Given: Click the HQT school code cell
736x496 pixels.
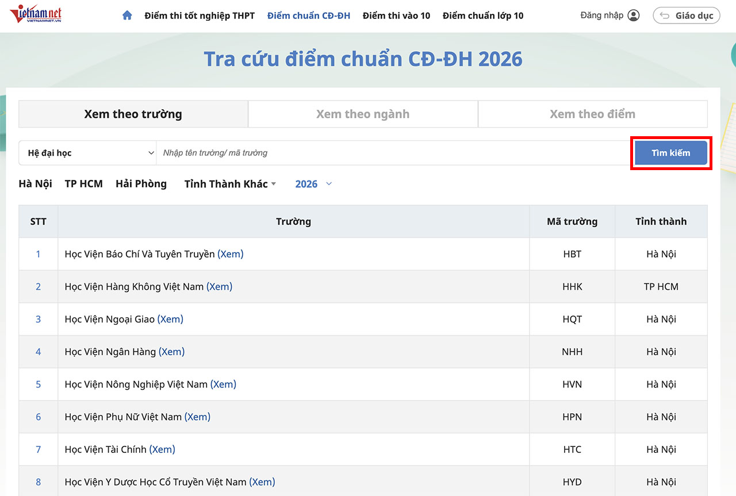Looking at the screenshot, I should pos(572,319).
